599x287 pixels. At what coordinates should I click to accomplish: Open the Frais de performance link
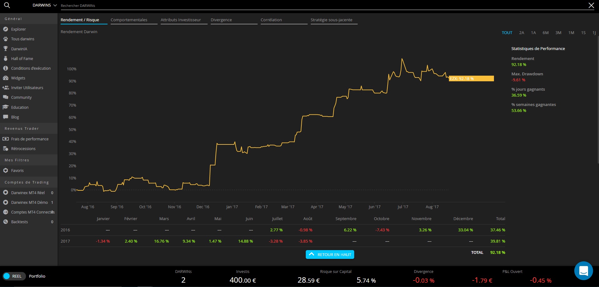[x=30, y=139]
